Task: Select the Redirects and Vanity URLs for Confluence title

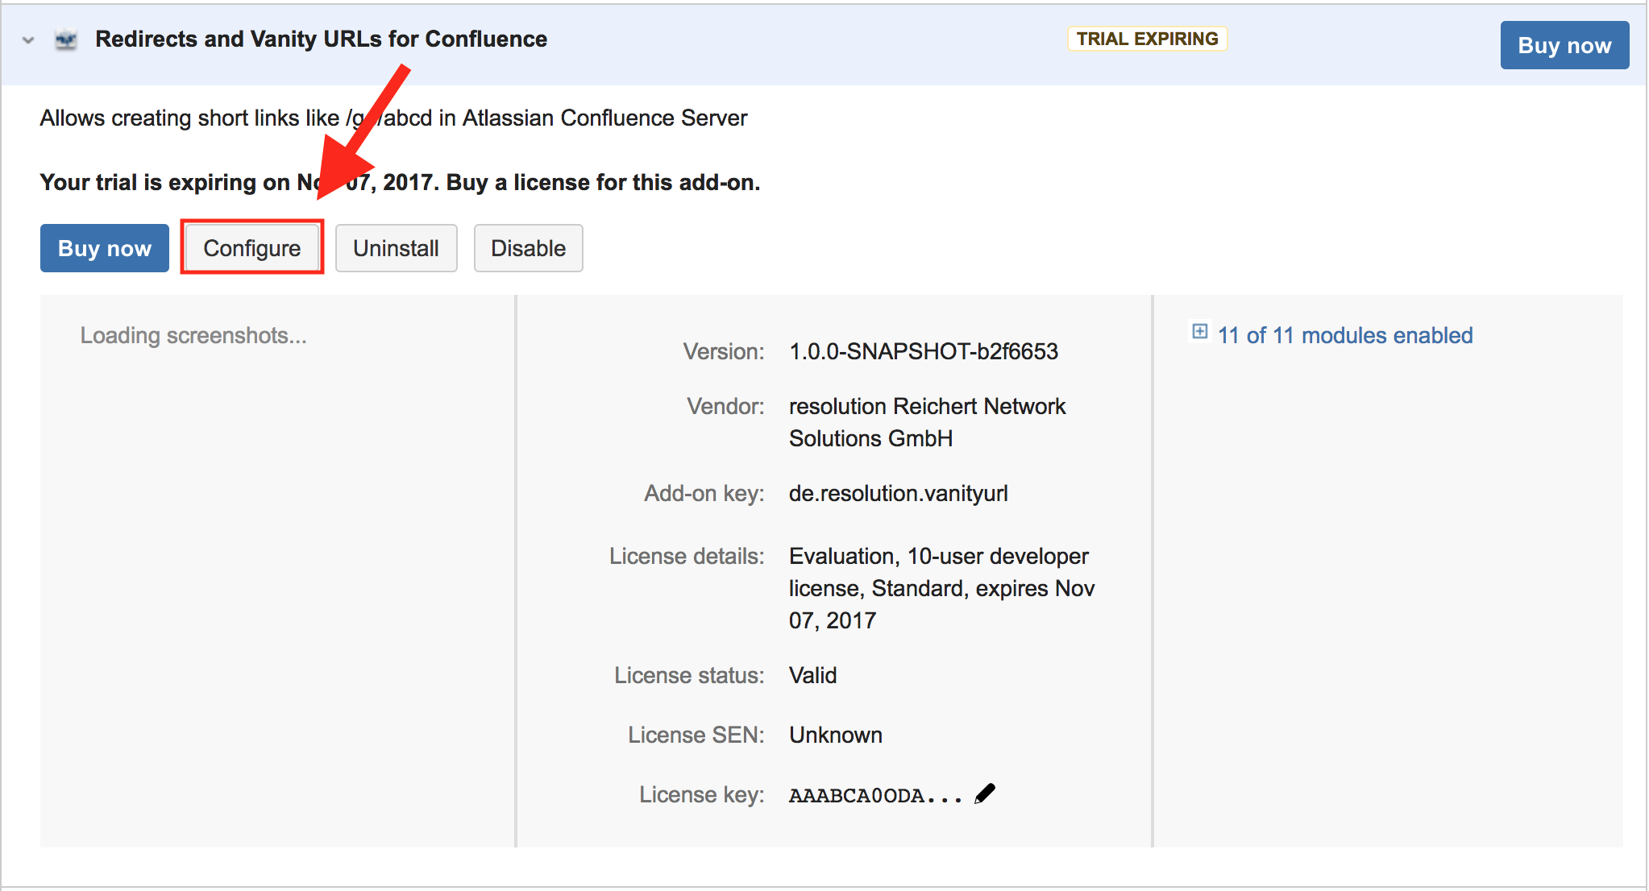Action: tap(321, 39)
